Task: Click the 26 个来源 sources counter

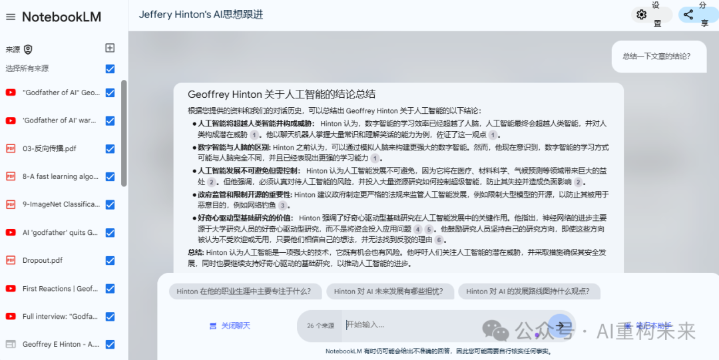Action: point(320,325)
